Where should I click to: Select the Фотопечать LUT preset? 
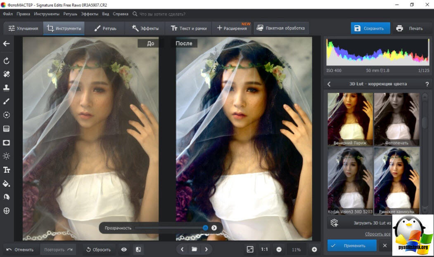click(x=397, y=119)
